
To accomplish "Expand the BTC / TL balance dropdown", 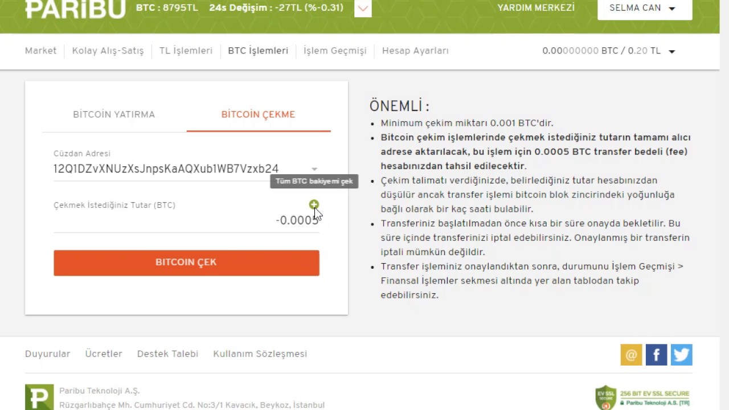I will (671, 51).
